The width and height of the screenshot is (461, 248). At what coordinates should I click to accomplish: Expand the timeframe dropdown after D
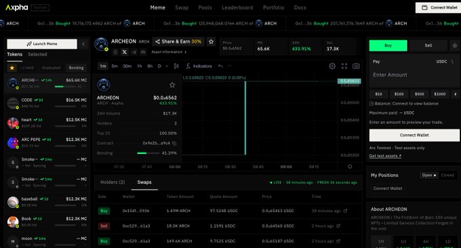pos(167,66)
